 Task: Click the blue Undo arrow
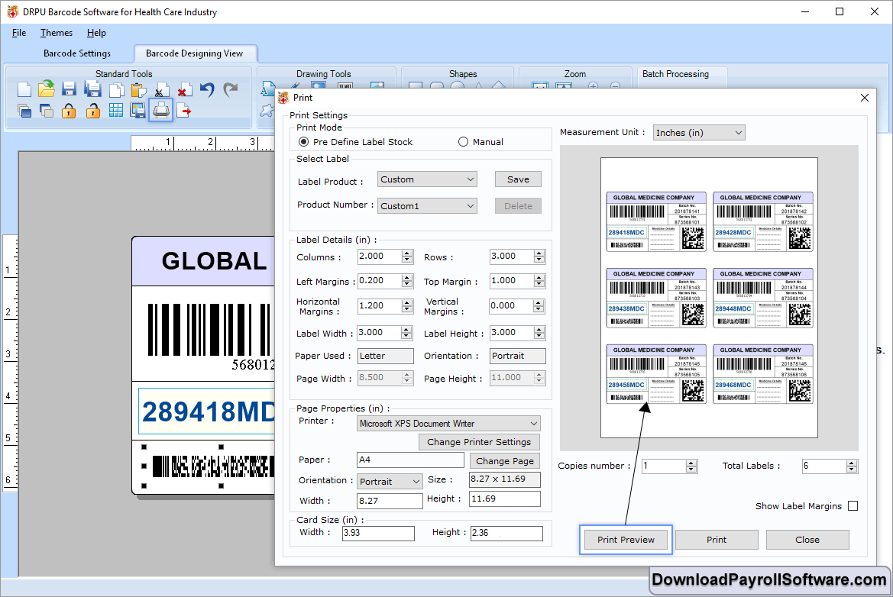pos(207,89)
